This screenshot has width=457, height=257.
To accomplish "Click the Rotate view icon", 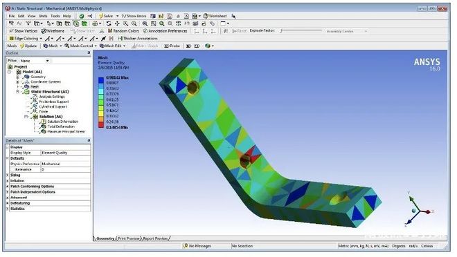I will [109, 23].
